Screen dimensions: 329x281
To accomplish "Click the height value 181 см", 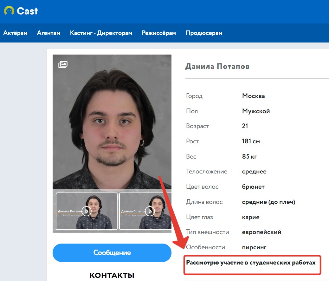I will (251, 141).
